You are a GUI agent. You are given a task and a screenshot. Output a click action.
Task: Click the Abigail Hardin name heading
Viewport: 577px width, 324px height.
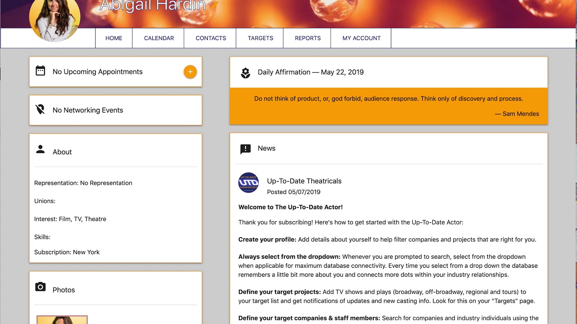pos(152,5)
